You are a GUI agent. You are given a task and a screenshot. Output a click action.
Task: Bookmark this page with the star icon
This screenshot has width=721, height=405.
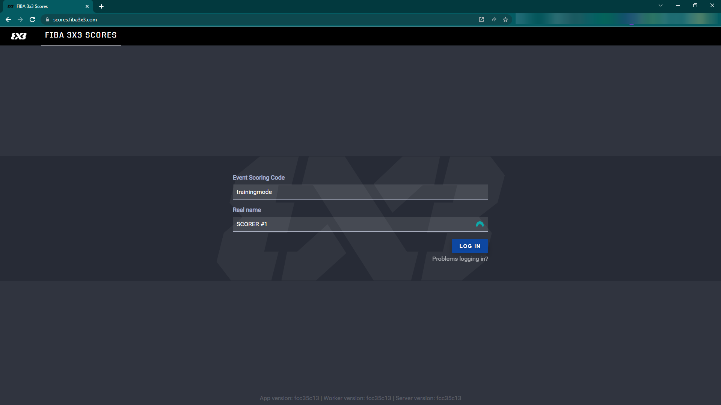[505, 20]
